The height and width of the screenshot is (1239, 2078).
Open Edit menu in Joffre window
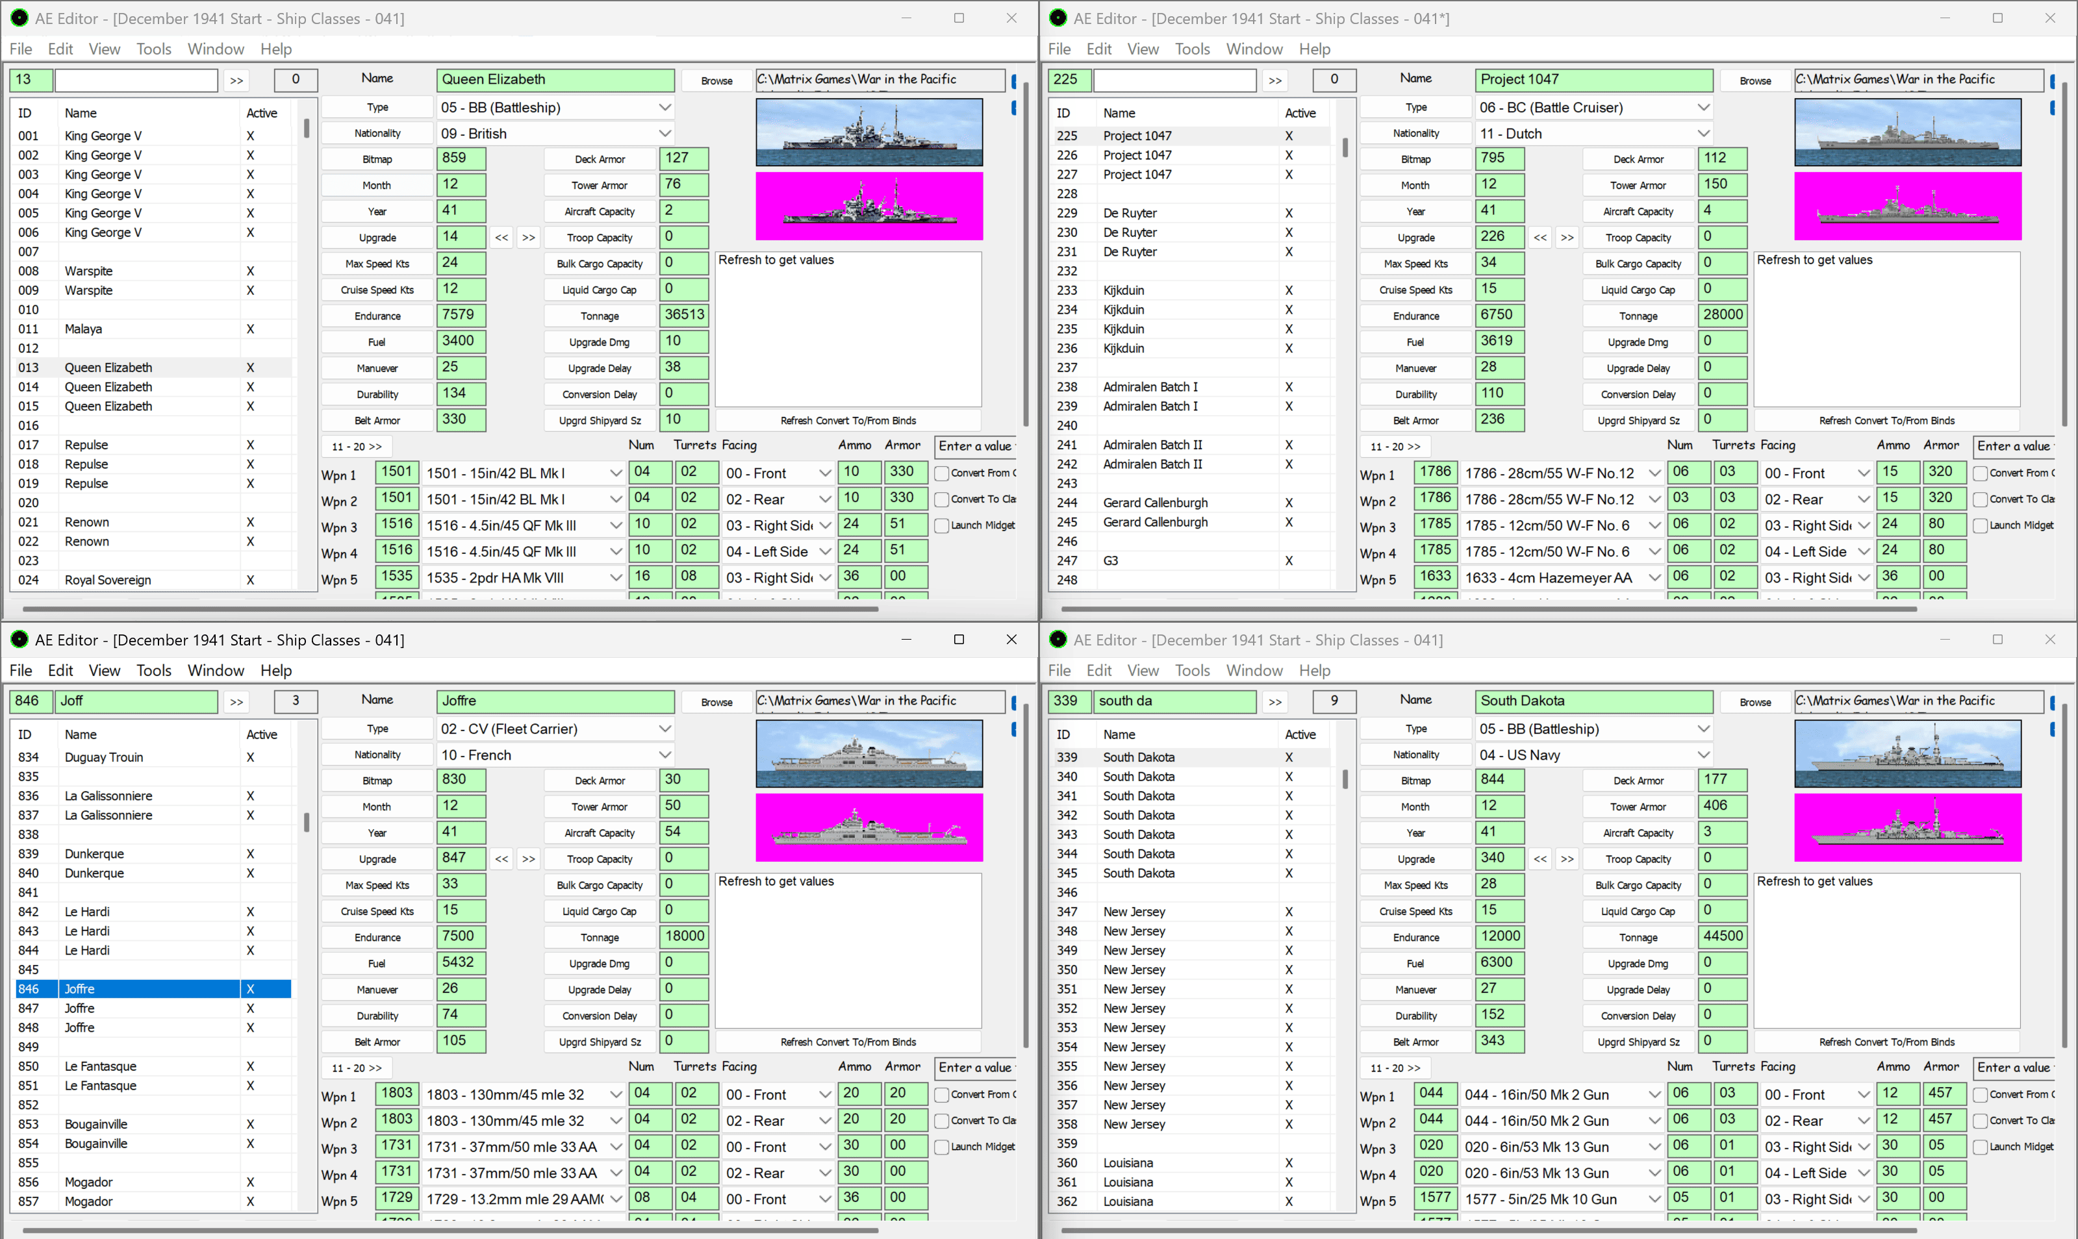[60, 670]
